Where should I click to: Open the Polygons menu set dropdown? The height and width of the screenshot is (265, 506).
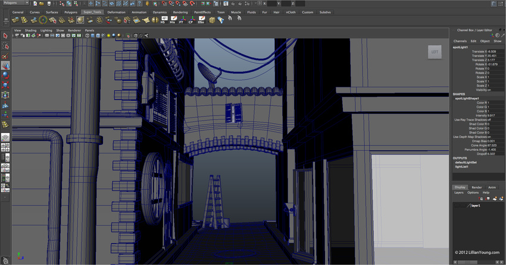pyautogui.click(x=15, y=3)
